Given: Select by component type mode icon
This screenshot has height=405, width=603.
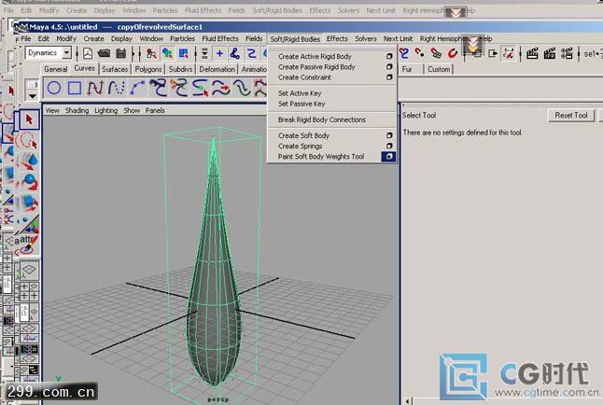Looking at the screenshot, I should 184,53.
